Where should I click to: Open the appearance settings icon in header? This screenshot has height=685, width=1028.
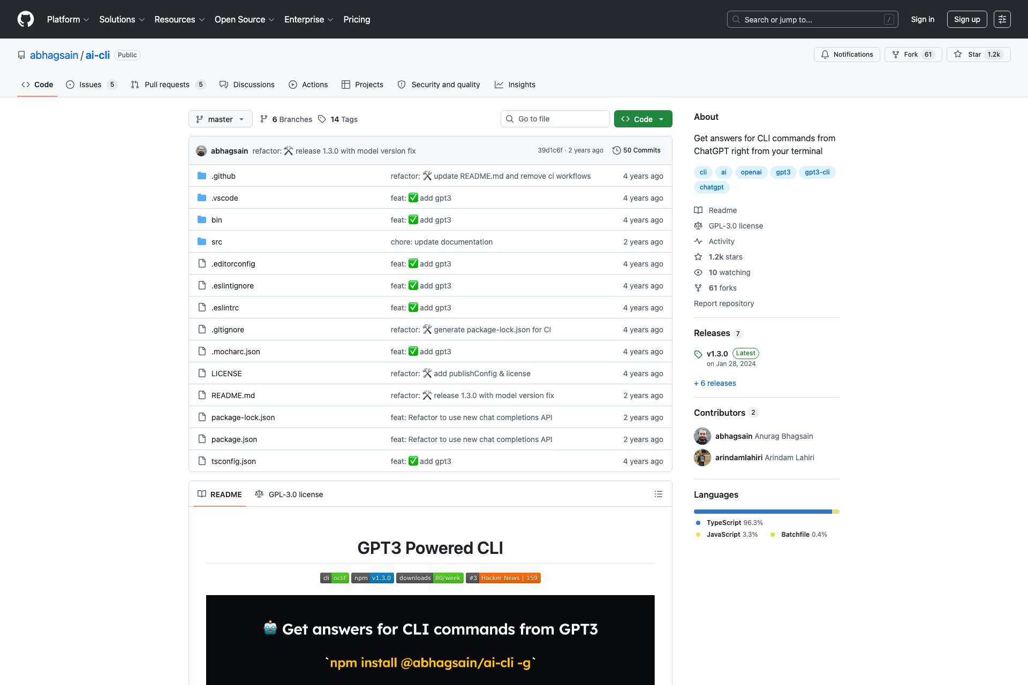(1002, 19)
